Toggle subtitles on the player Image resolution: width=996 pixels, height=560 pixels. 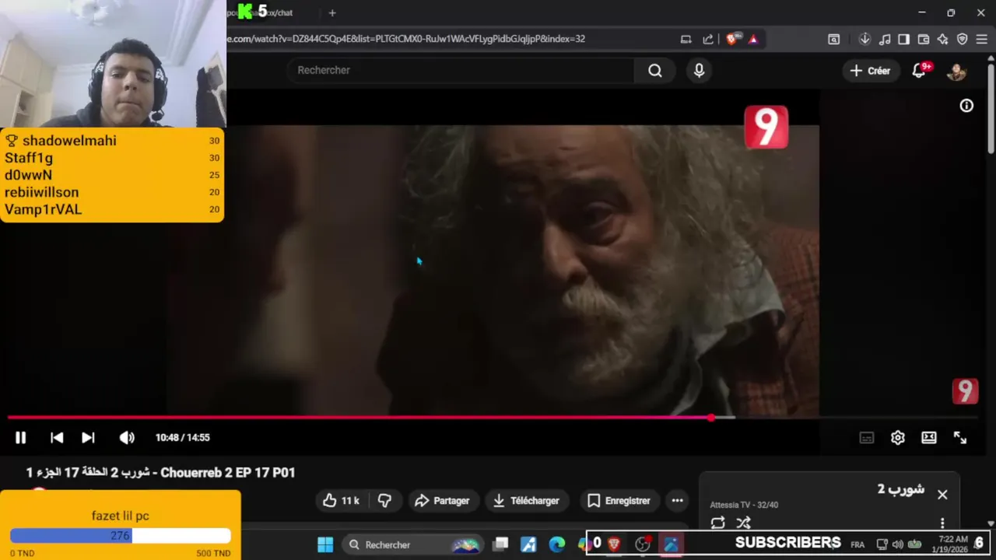tap(867, 438)
